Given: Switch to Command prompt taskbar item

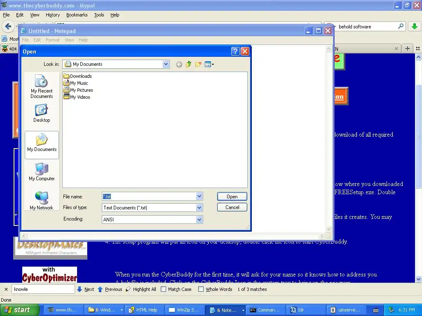Looking at the screenshot, I should pyautogui.click(x=265, y=310).
